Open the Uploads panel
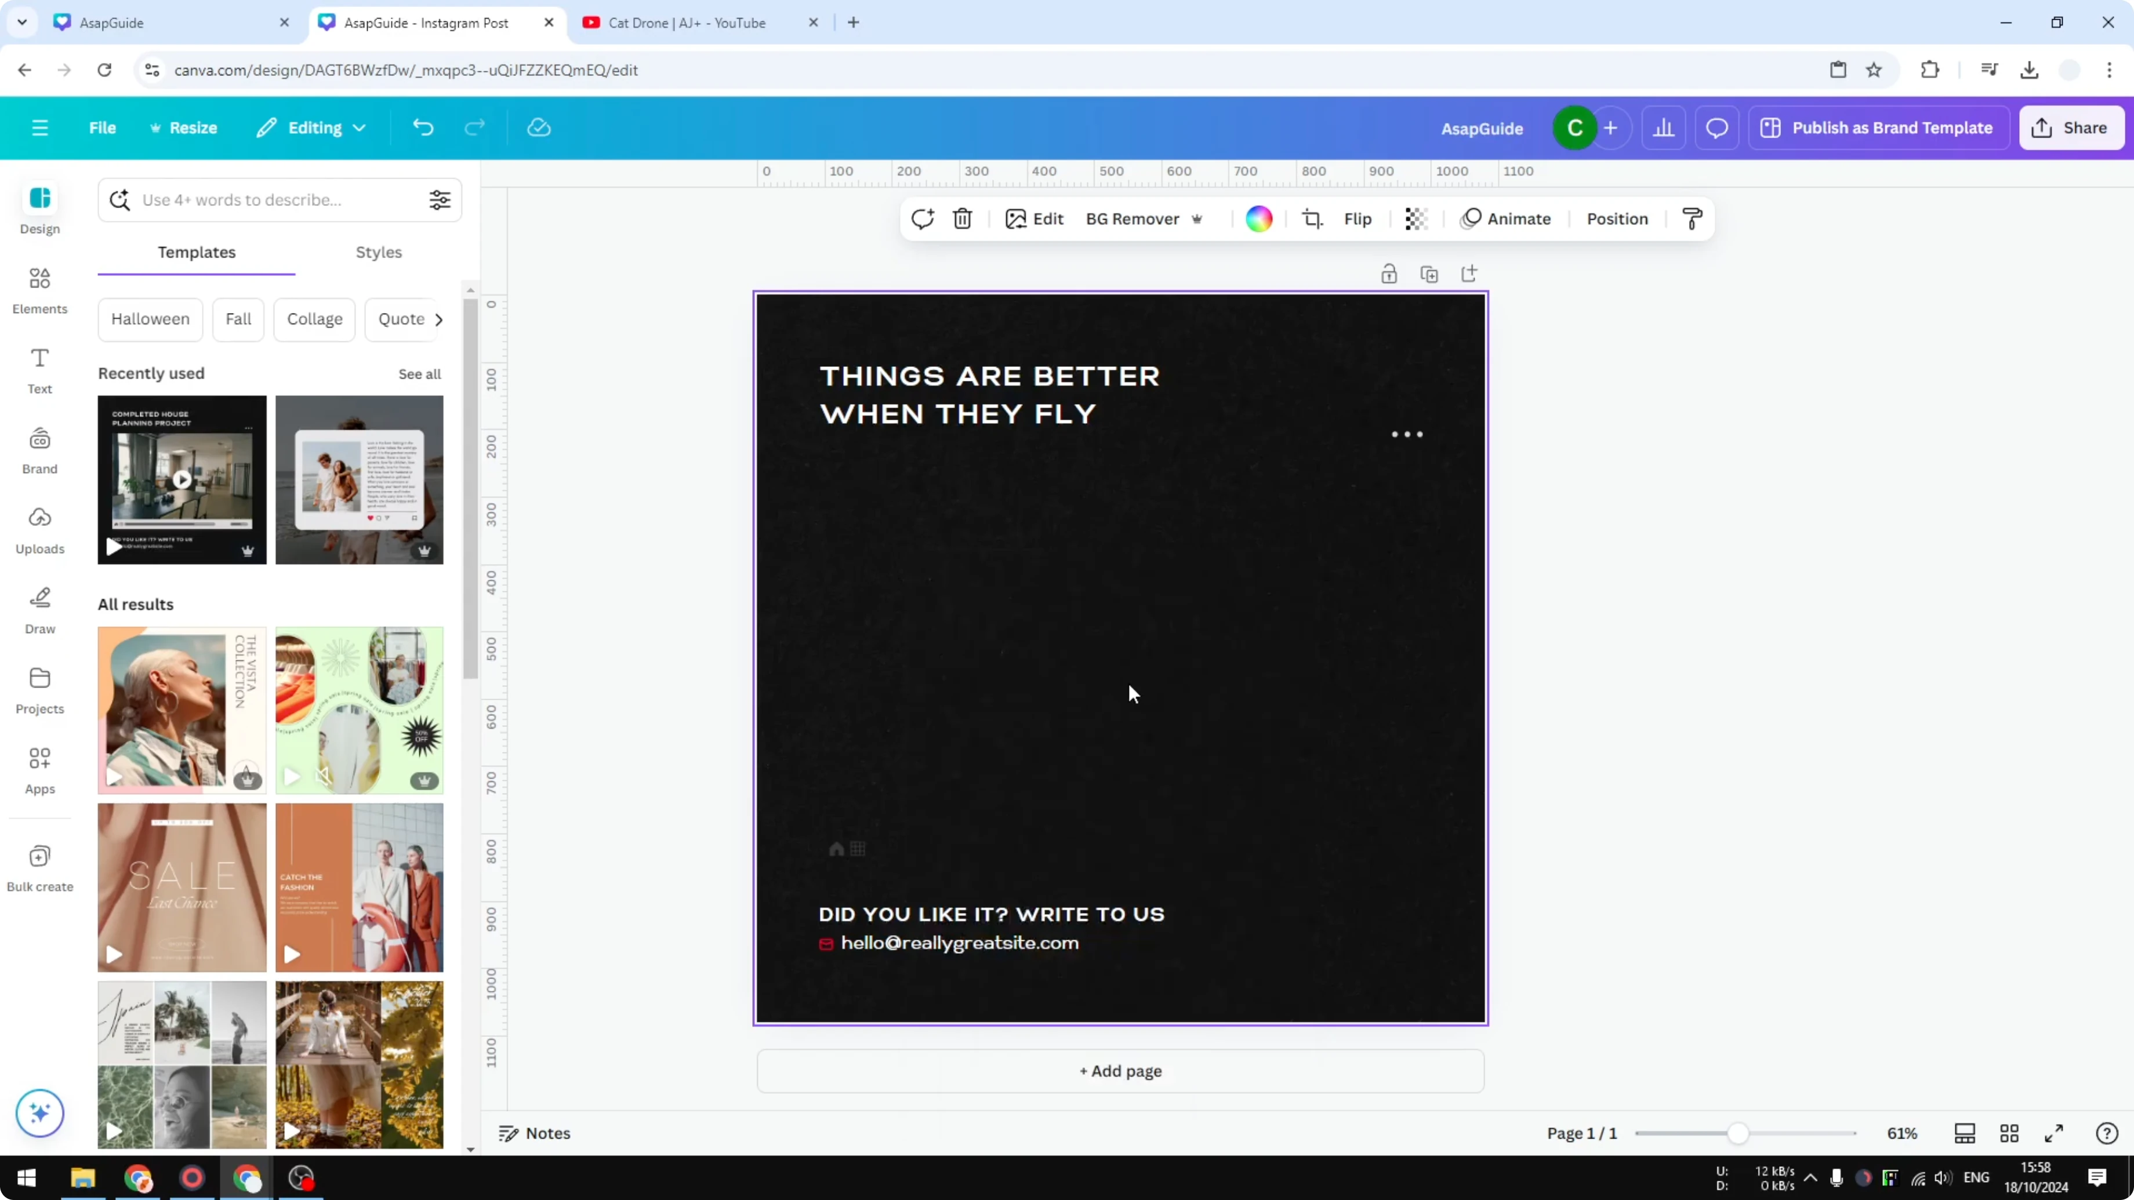 pyautogui.click(x=39, y=530)
